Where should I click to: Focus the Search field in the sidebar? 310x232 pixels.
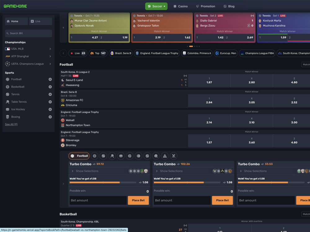29,33
